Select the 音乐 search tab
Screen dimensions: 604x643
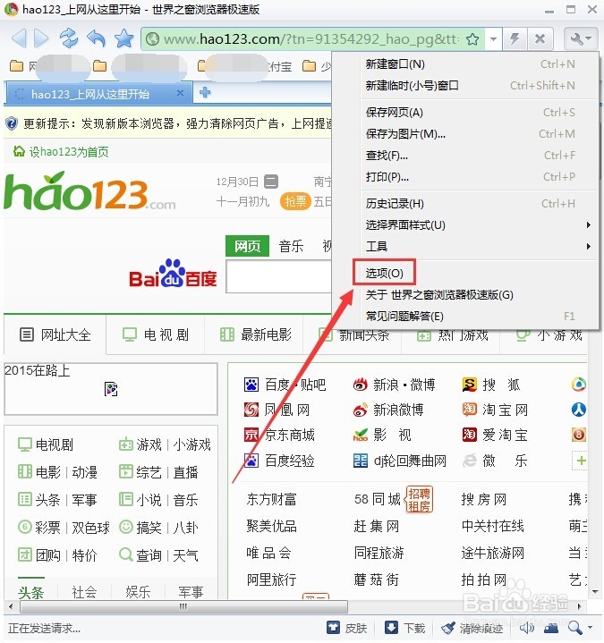[291, 246]
